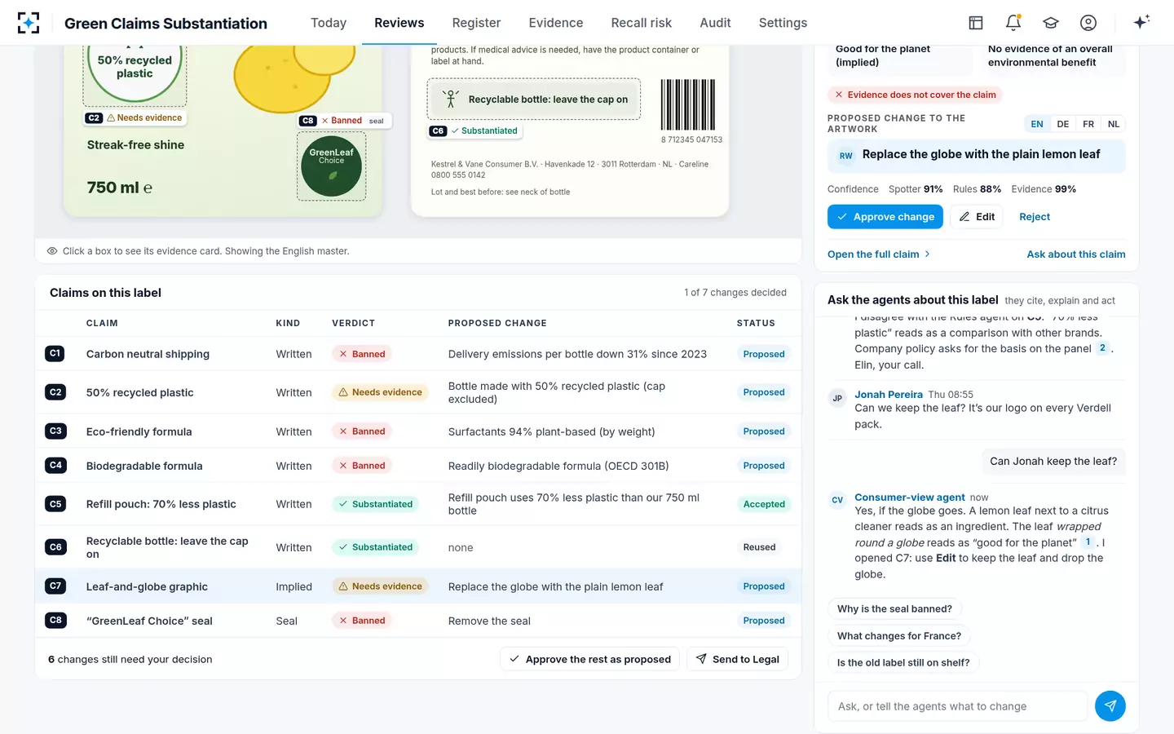Open the full claim link
The image size is (1174, 734).
879,254
